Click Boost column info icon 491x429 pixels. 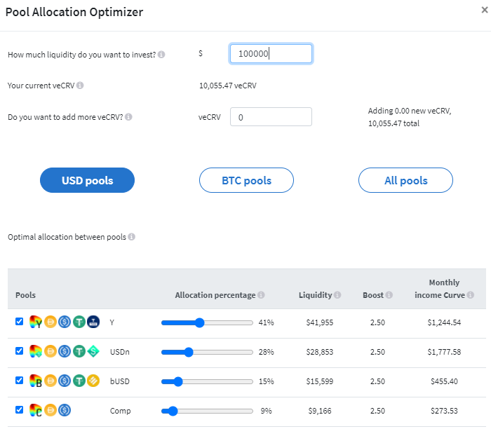point(389,294)
